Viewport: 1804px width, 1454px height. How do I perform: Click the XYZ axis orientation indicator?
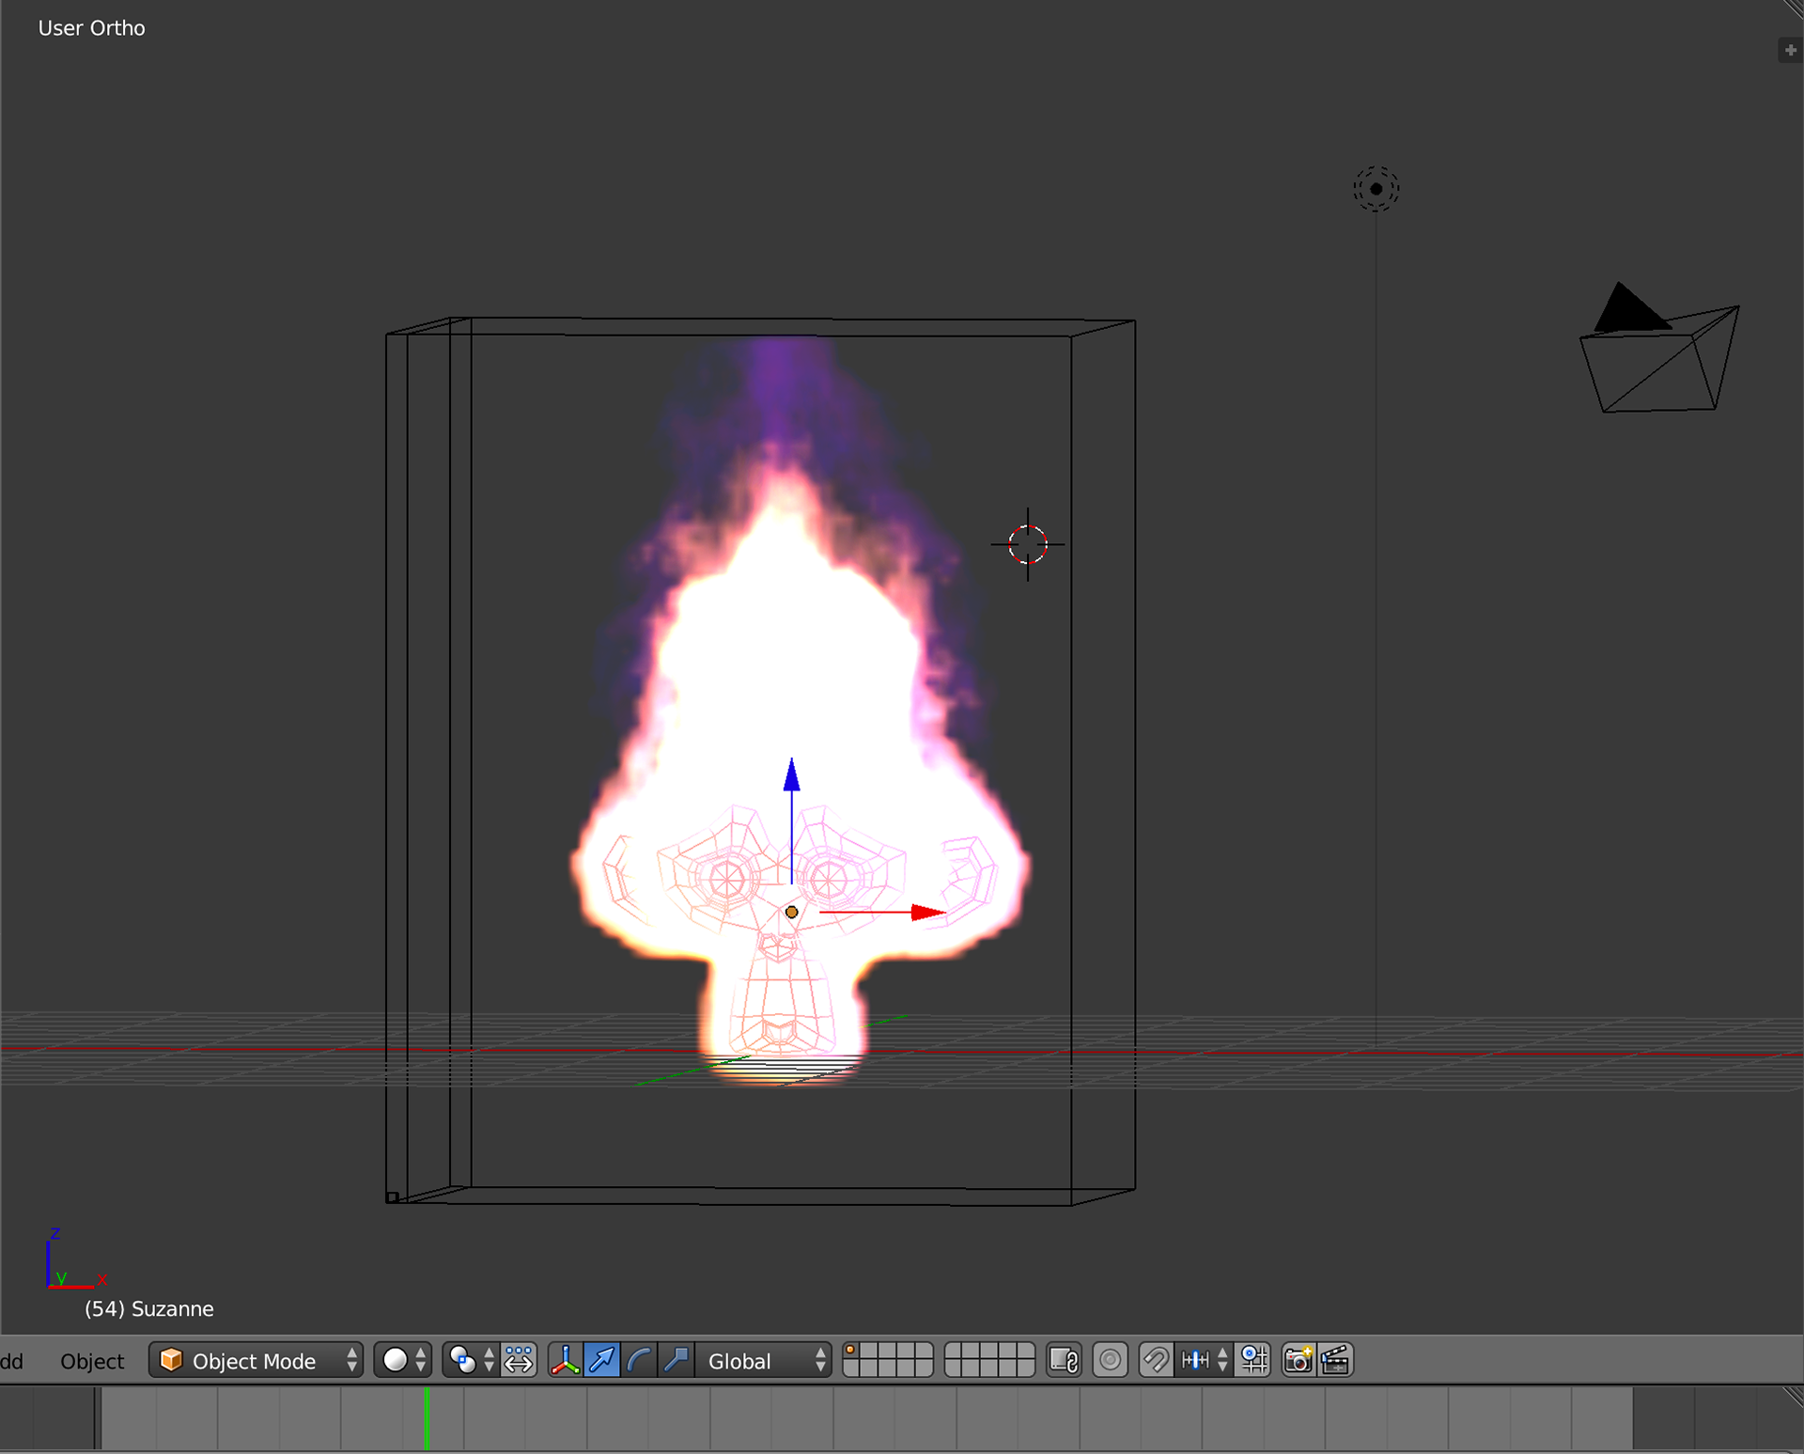pyautogui.click(x=77, y=1259)
